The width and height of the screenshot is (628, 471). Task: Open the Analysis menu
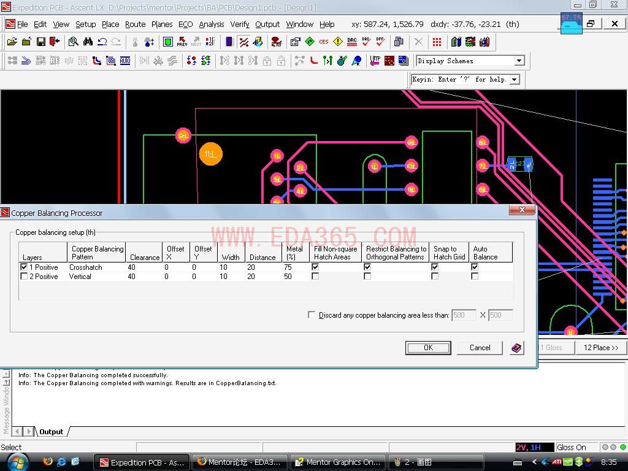[x=211, y=24]
